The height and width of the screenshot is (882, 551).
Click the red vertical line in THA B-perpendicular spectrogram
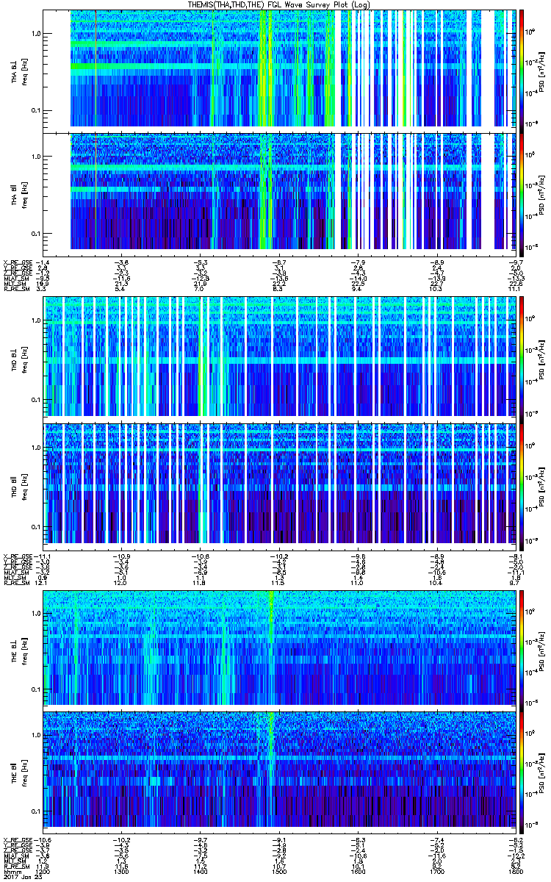(96, 68)
